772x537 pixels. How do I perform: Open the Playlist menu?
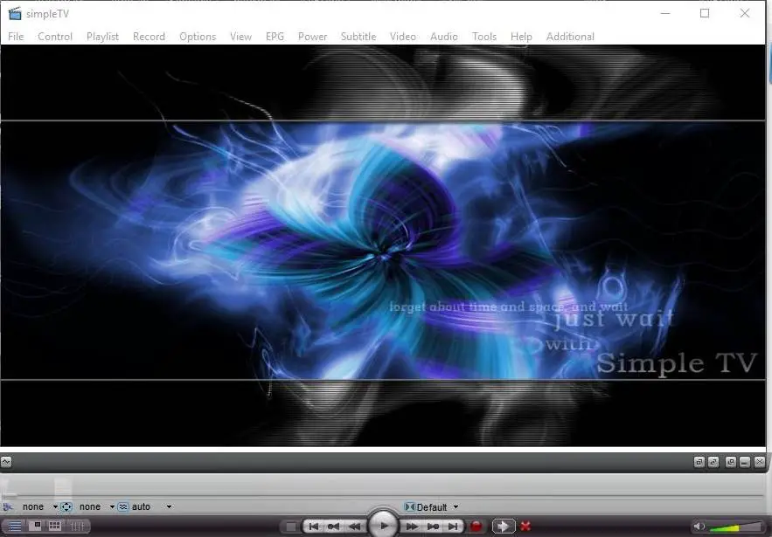(103, 37)
